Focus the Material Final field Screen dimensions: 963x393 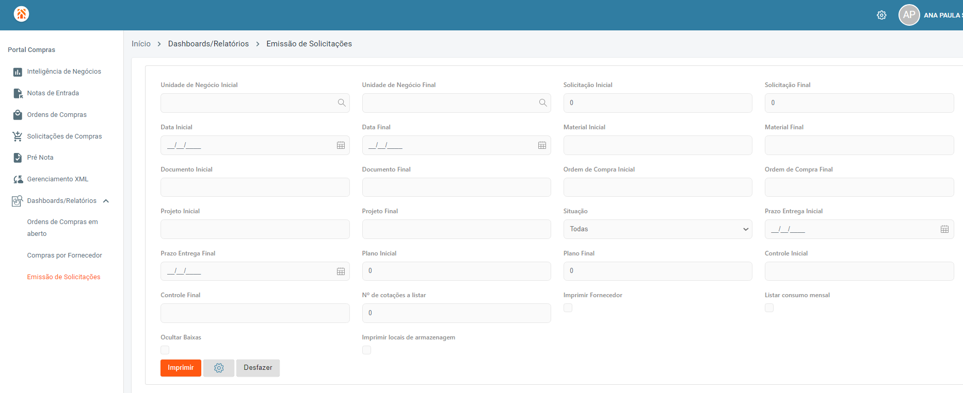click(859, 145)
